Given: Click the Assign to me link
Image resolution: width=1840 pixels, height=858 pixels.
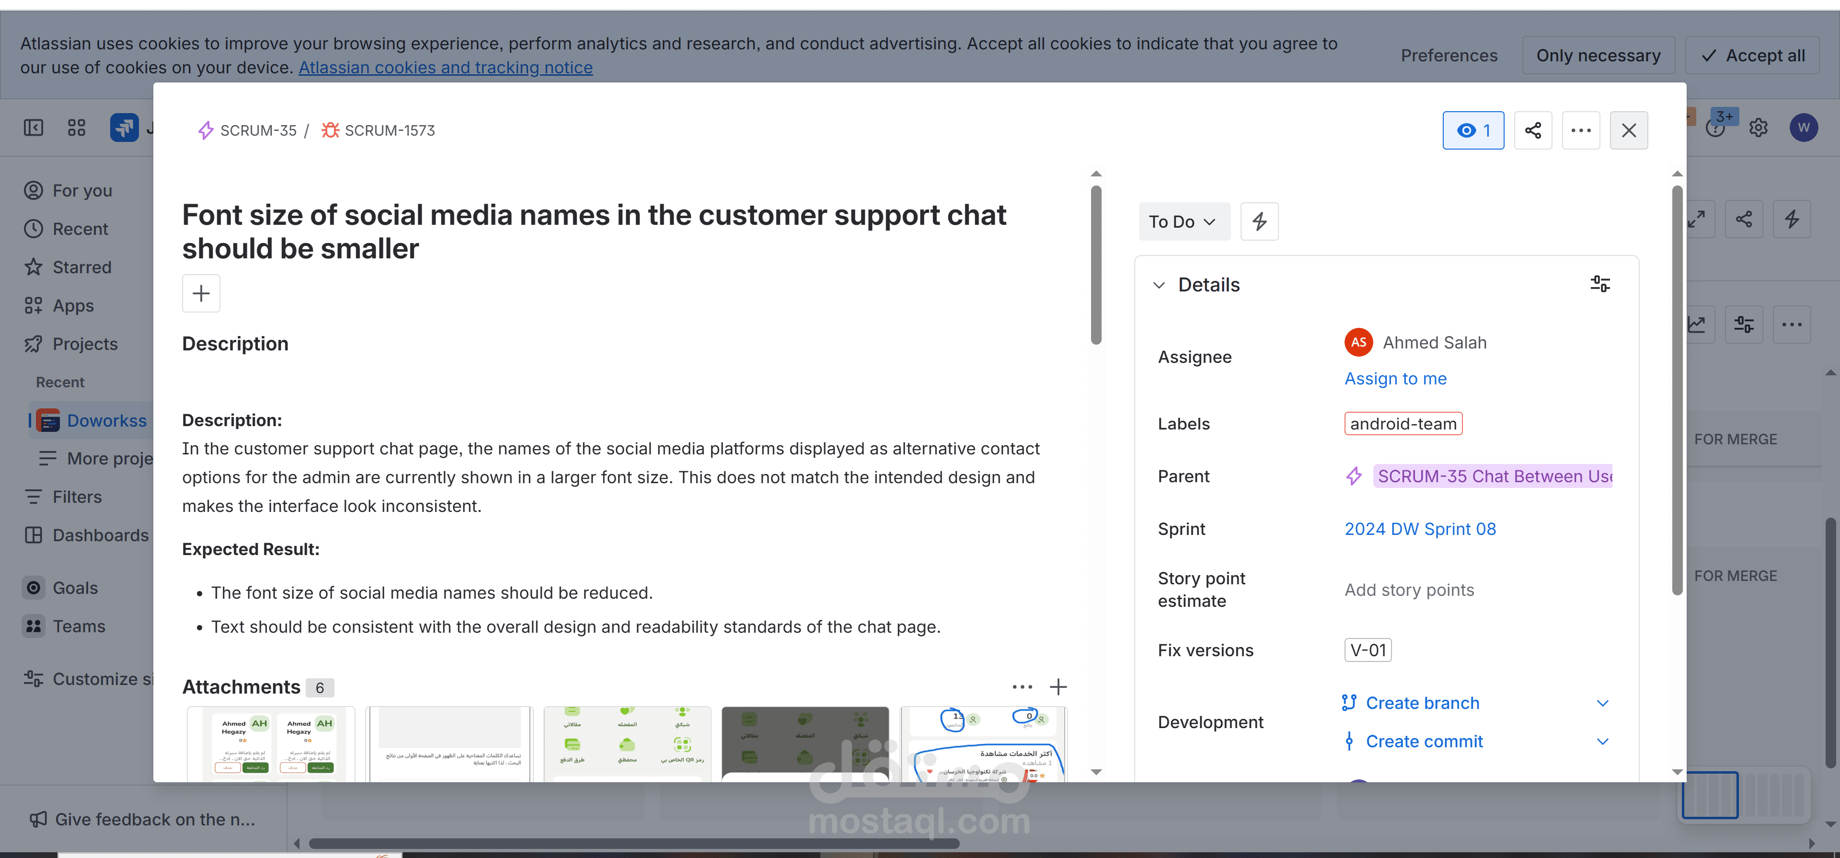Looking at the screenshot, I should click(1395, 379).
